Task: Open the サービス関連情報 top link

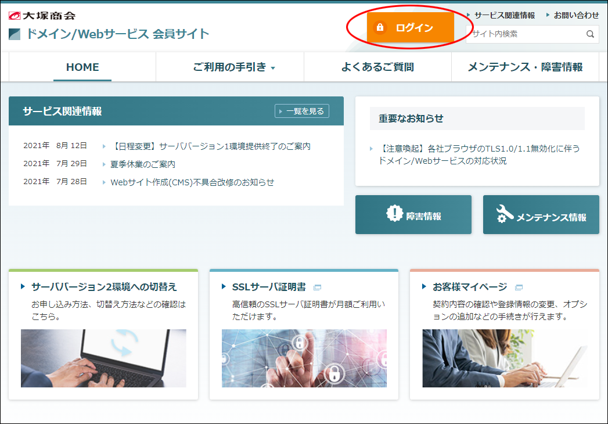Action: (x=505, y=16)
